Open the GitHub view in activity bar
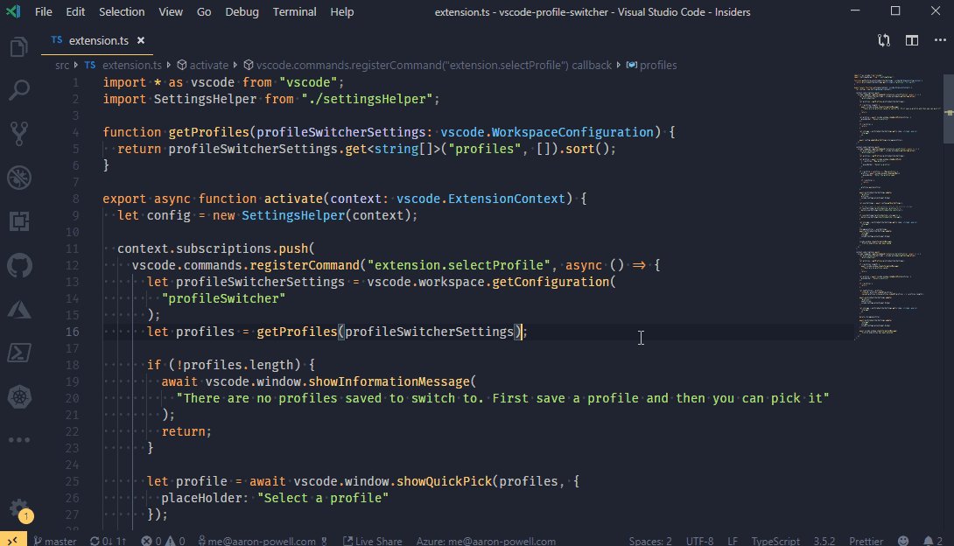This screenshot has height=546, width=954. click(19, 266)
